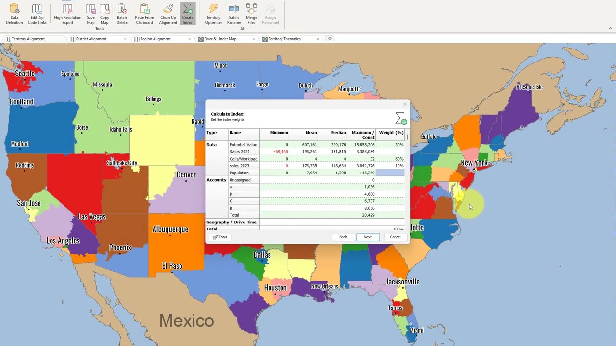The height and width of the screenshot is (346, 616).
Task: Click the New York label on the map
Action: point(474,163)
